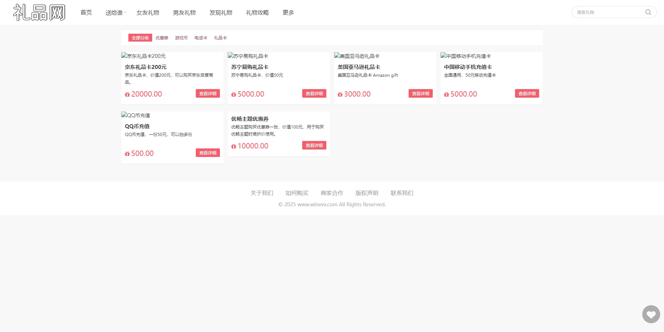
Task: Open the 礼物攻略 page
Action: click(257, 12)
